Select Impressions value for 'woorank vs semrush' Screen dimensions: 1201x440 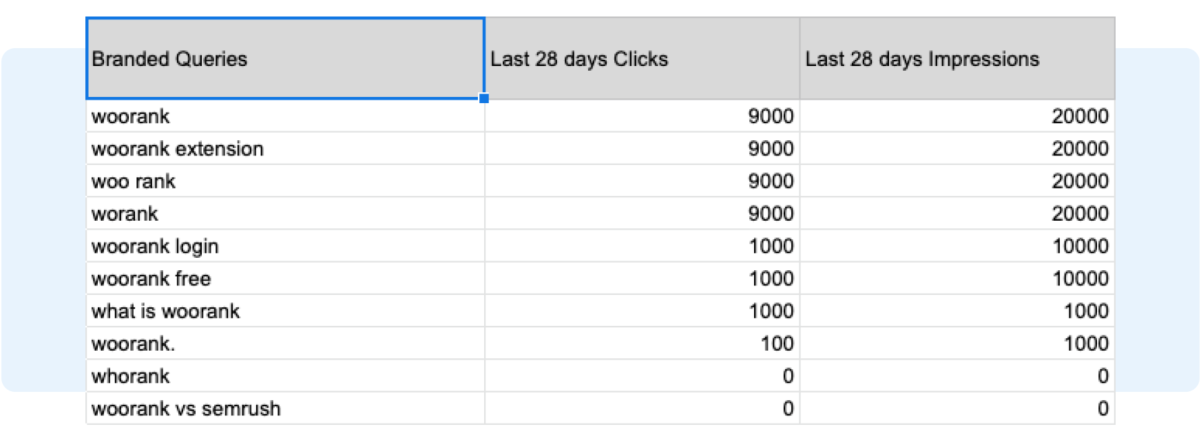pos(957,408)
